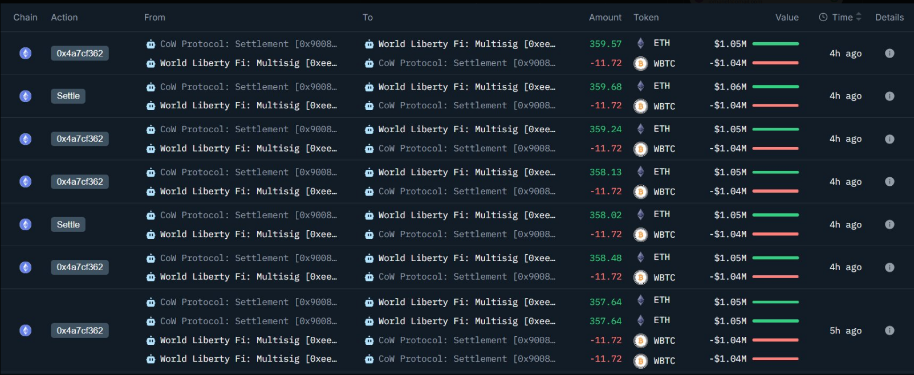Screen dimensions: 914x375
Task: Open details info icon for 359.57 ETH transaction
Action: (x=889, y=54)
